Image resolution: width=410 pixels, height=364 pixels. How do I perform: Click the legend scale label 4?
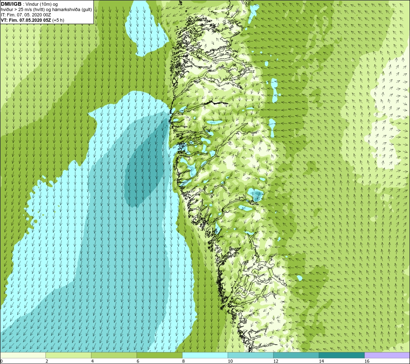point(92,361)
